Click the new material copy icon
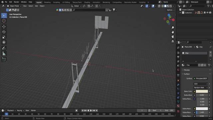The height and width of the screenshot is (120, 213). point(202,65)
